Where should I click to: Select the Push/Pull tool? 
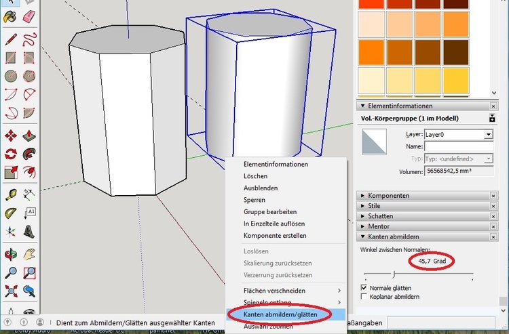tap(29, 135)
